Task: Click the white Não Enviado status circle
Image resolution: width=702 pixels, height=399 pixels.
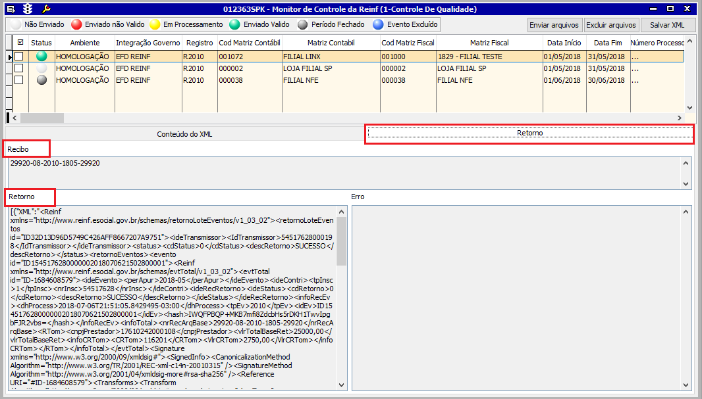Action: 16,24
